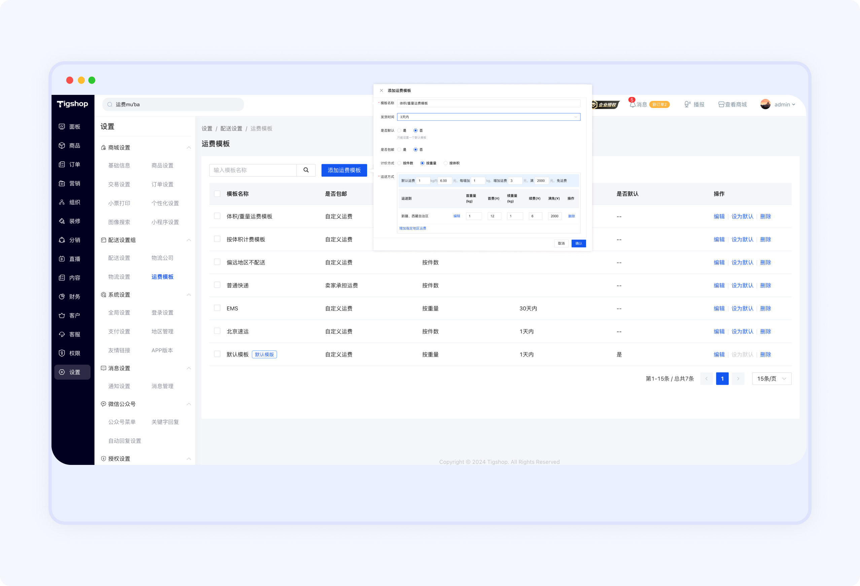
Task: Focus the 模板名称 field in dialog
Action: pos(489,103)
